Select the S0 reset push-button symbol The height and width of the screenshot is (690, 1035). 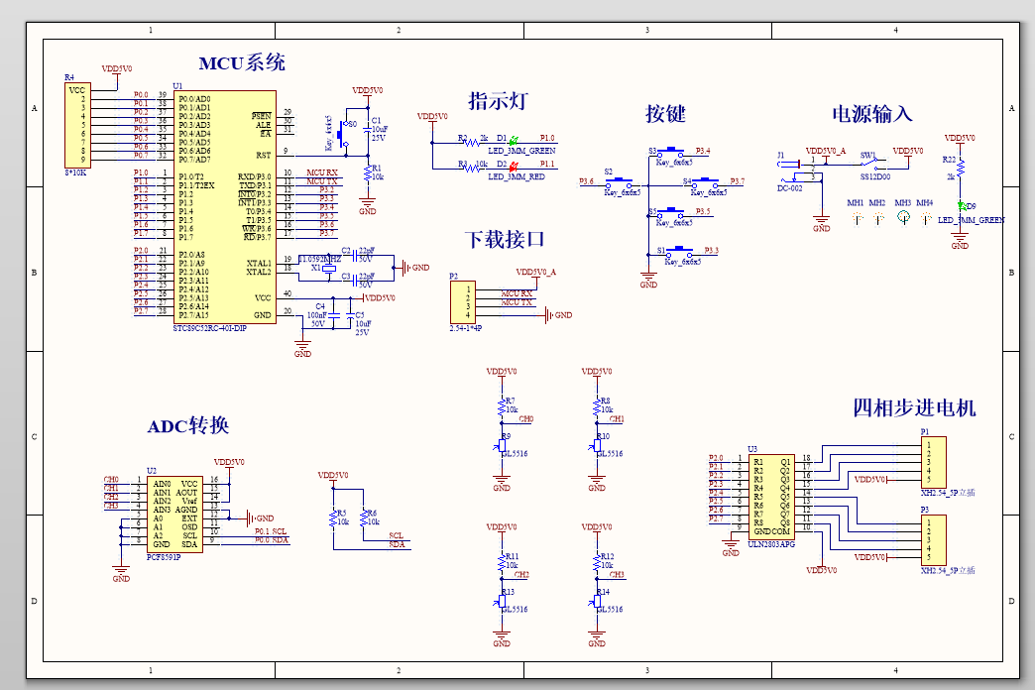point(343,134)
